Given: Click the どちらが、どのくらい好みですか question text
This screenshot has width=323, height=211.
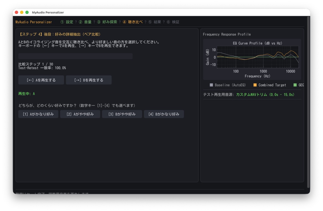Looking at the screenshot, I should point(77,105).
